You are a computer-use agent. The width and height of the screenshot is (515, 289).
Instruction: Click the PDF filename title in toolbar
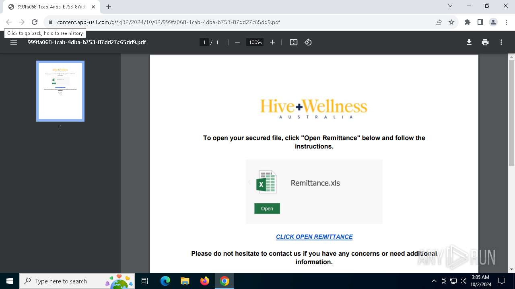click(87, 42)
